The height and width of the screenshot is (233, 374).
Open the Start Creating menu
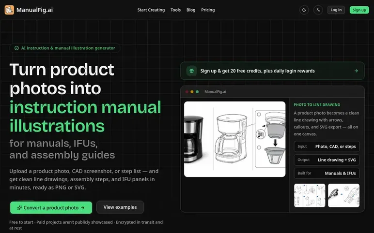(151, 10)
